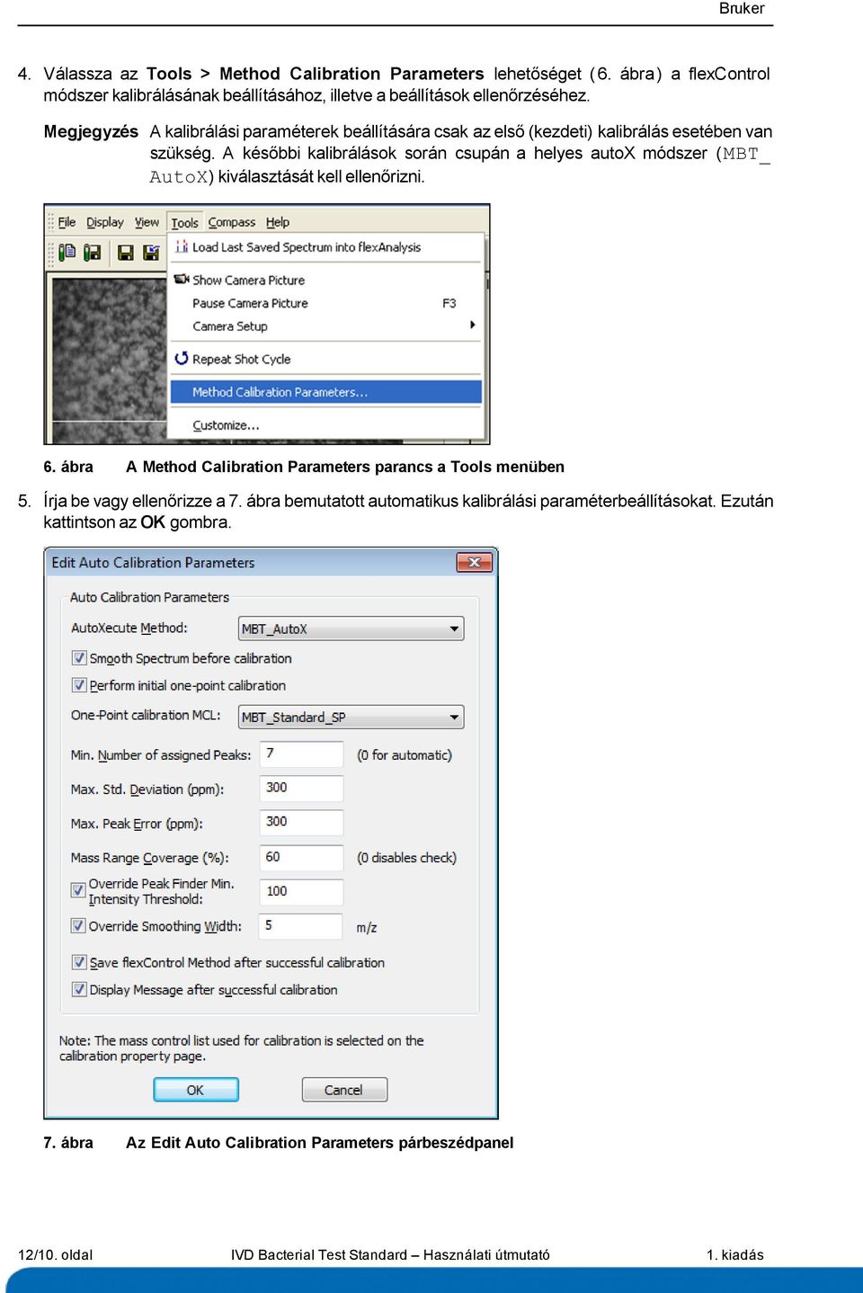Click the circular arrow icon for Repeat Shot Cycle
Viewport: 863px width, 1293px height.
[182, 358]
